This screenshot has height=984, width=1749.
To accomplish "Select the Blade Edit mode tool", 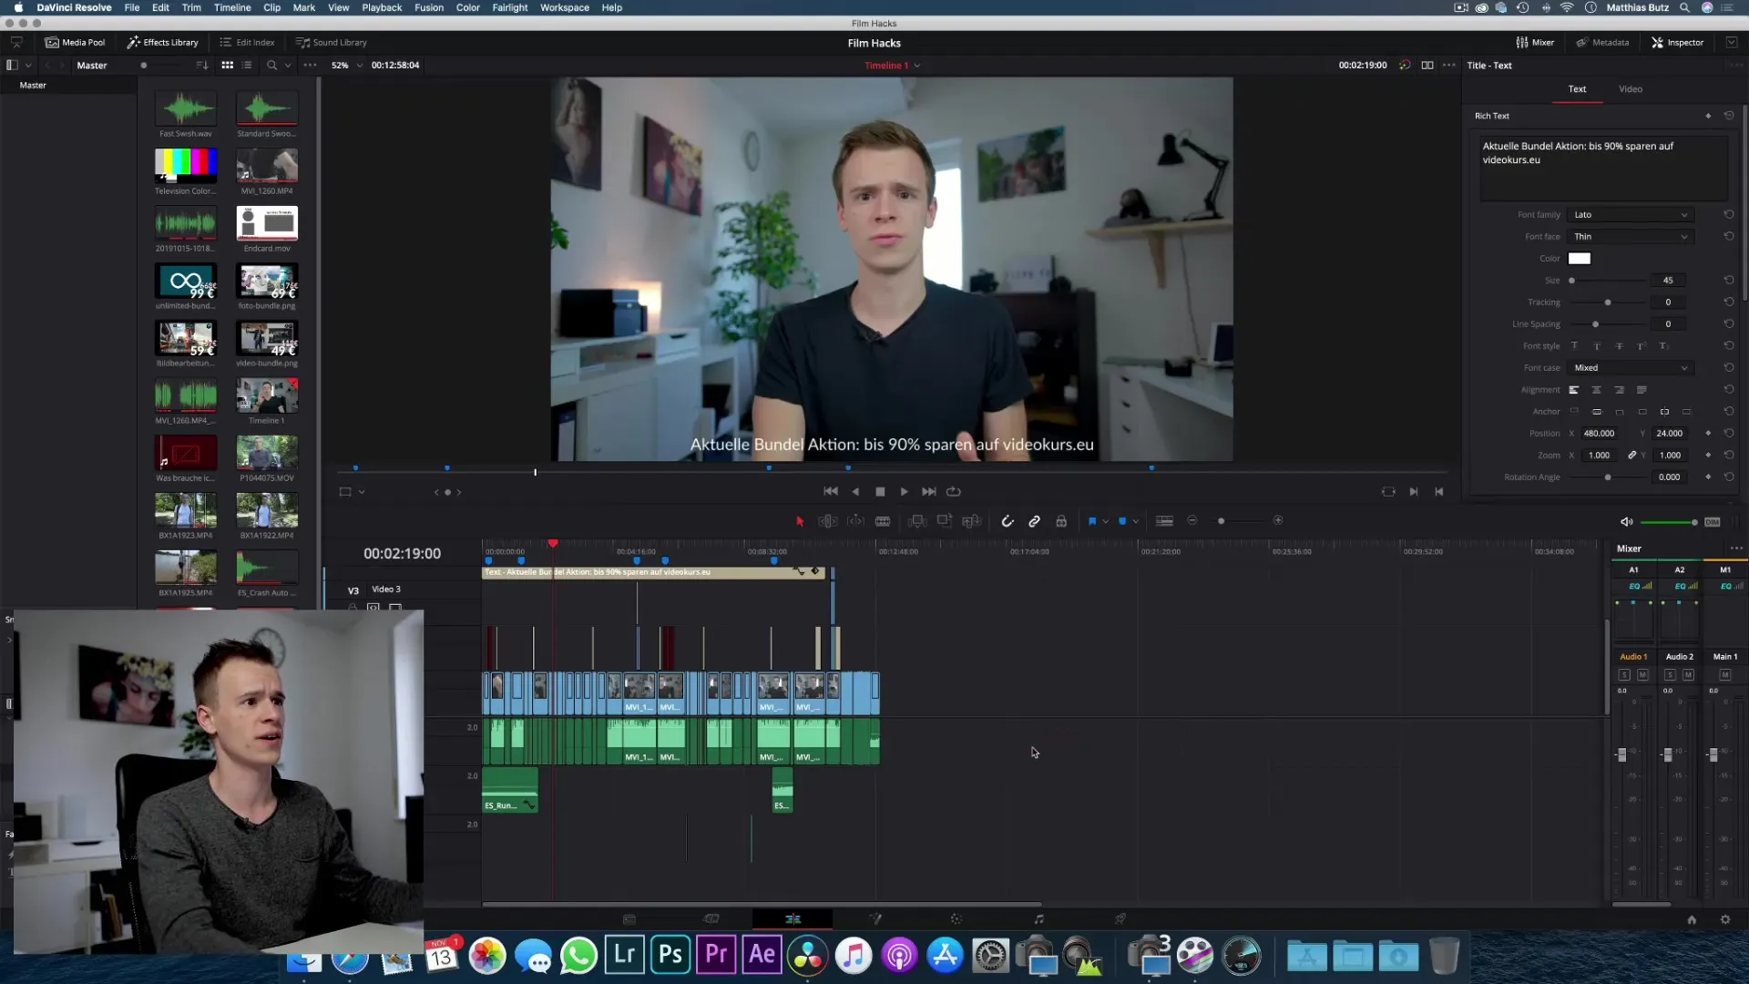I will [883, 521].
